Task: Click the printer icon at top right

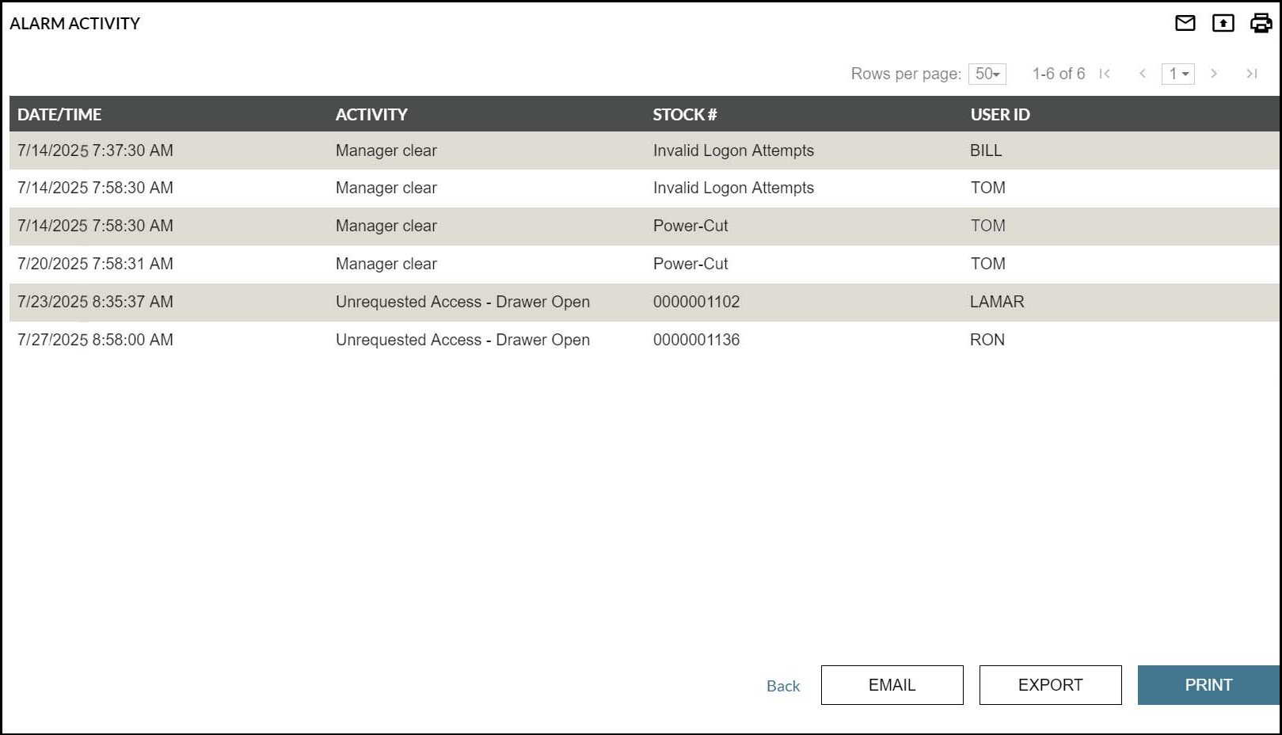Action: point(1260,23)
